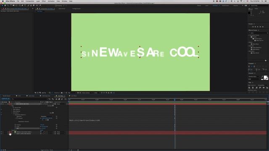Select the Pen tool

[x=22, y=5]
